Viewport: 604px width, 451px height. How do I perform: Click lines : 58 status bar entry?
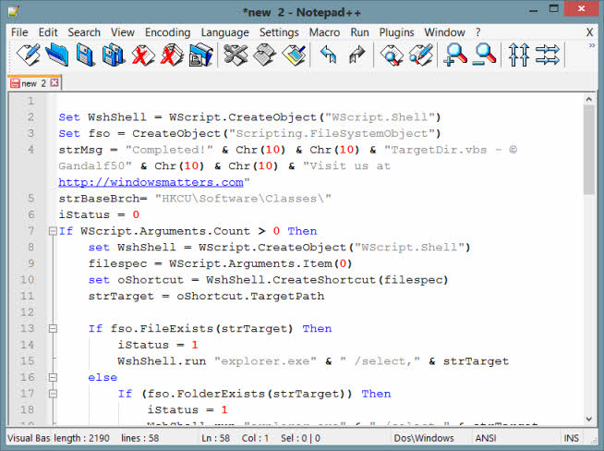click(140, 438)
